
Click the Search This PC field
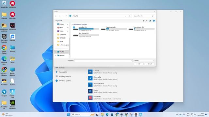click(x=144, y=16)
